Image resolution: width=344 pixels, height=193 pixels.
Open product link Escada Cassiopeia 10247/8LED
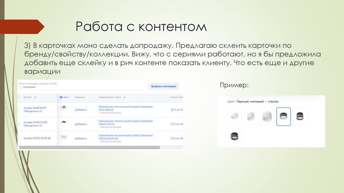point(126,108)
